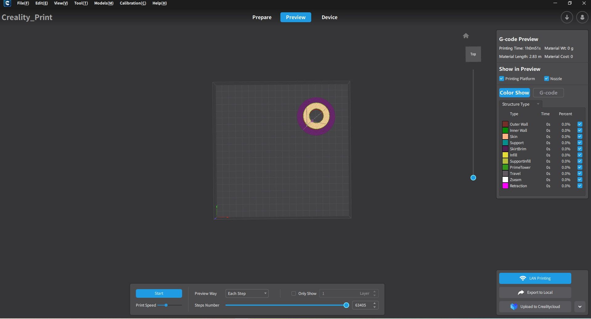Click the Material Length 2.83 m text

click(520, 57)
